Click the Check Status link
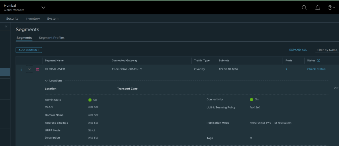The width and height of the screenshot is (339, 146). coord(316,69)
